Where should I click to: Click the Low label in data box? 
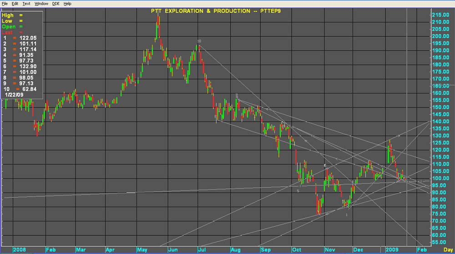pyautogui.click(x=7, y=21)
